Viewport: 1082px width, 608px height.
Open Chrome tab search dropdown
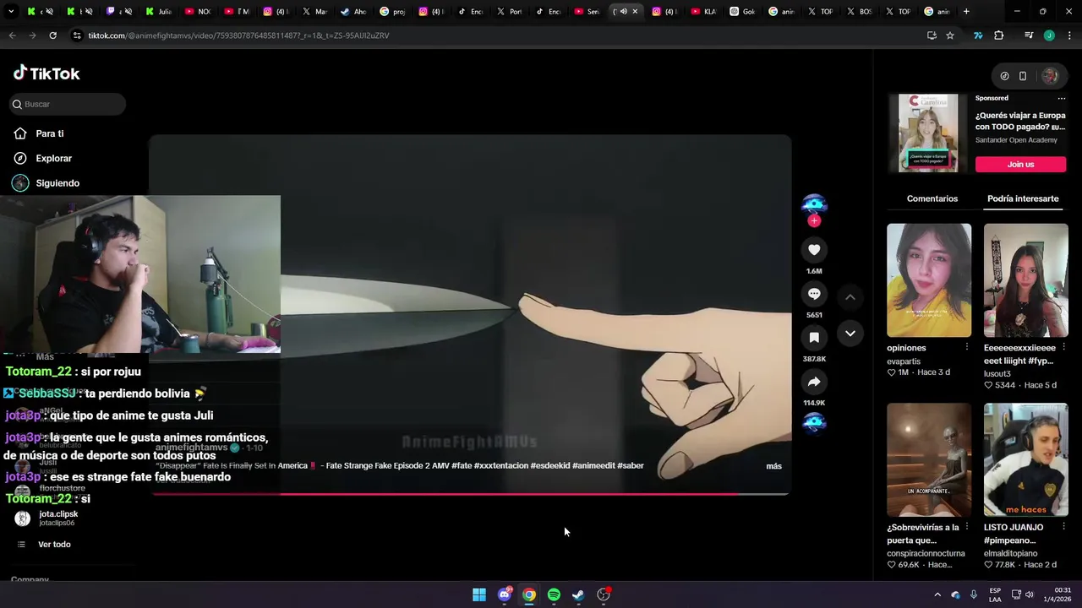(x=11, y=11)
